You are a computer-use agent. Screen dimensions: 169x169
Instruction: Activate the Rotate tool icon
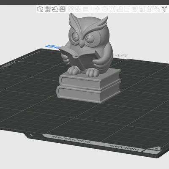(105, 9)
